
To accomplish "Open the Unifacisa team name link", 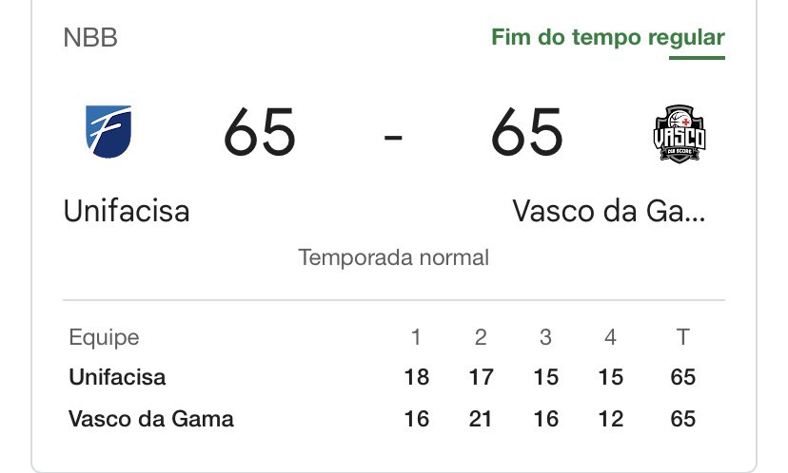I will (127, 210).
